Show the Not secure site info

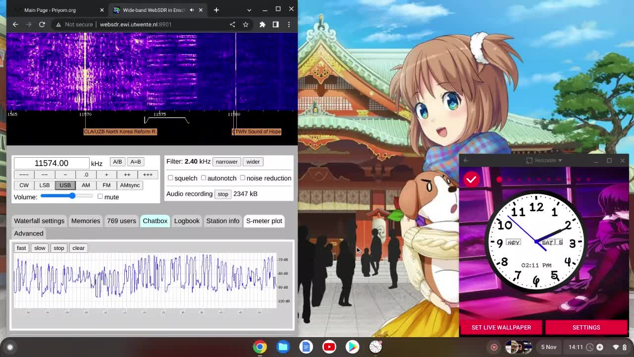[x=73, y=24]
